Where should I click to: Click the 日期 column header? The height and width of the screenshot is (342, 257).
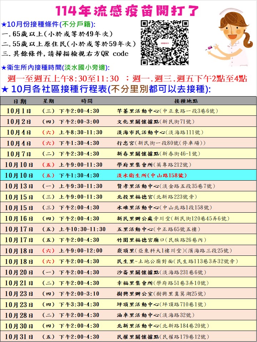point(20,101)
